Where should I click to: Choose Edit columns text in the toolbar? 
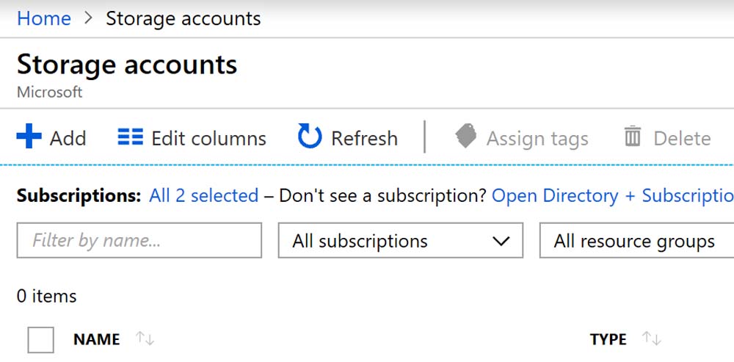pos(208,138)
